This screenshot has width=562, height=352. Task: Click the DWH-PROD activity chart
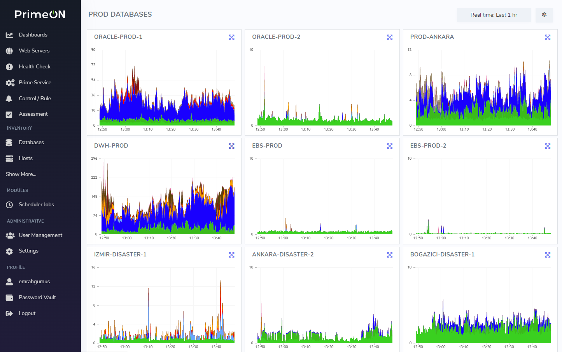coord(168,196)
